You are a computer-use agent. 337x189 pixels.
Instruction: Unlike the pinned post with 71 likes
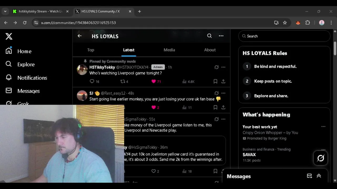(156, 81)
